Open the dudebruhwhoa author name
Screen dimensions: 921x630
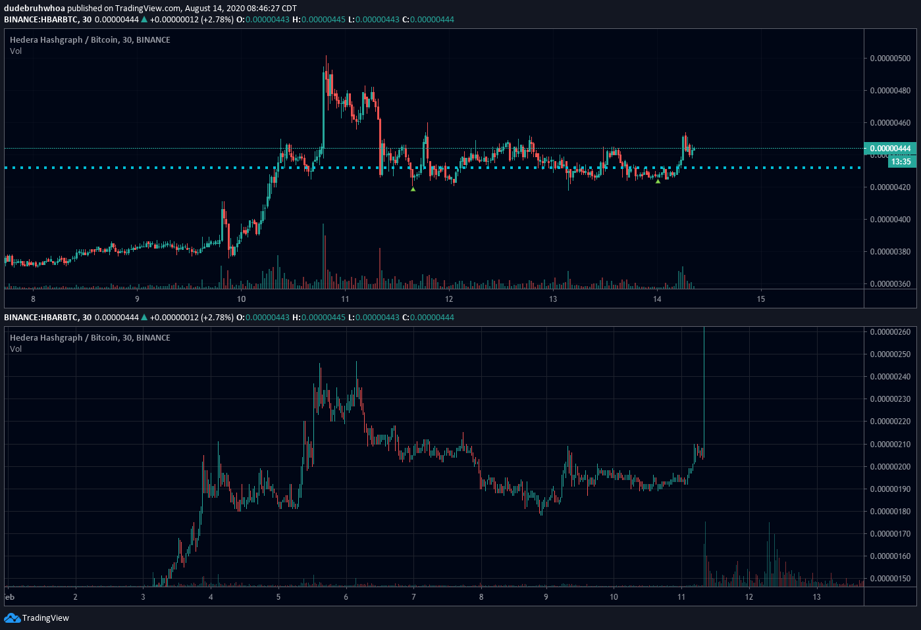(x=34, y=9)
